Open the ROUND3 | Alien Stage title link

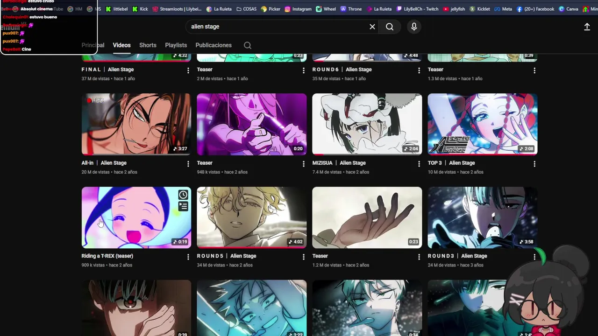click(x=457, y=256)
